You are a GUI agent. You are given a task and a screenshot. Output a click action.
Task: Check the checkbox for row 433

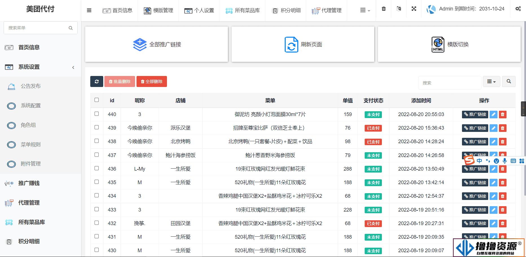(96, 209)
